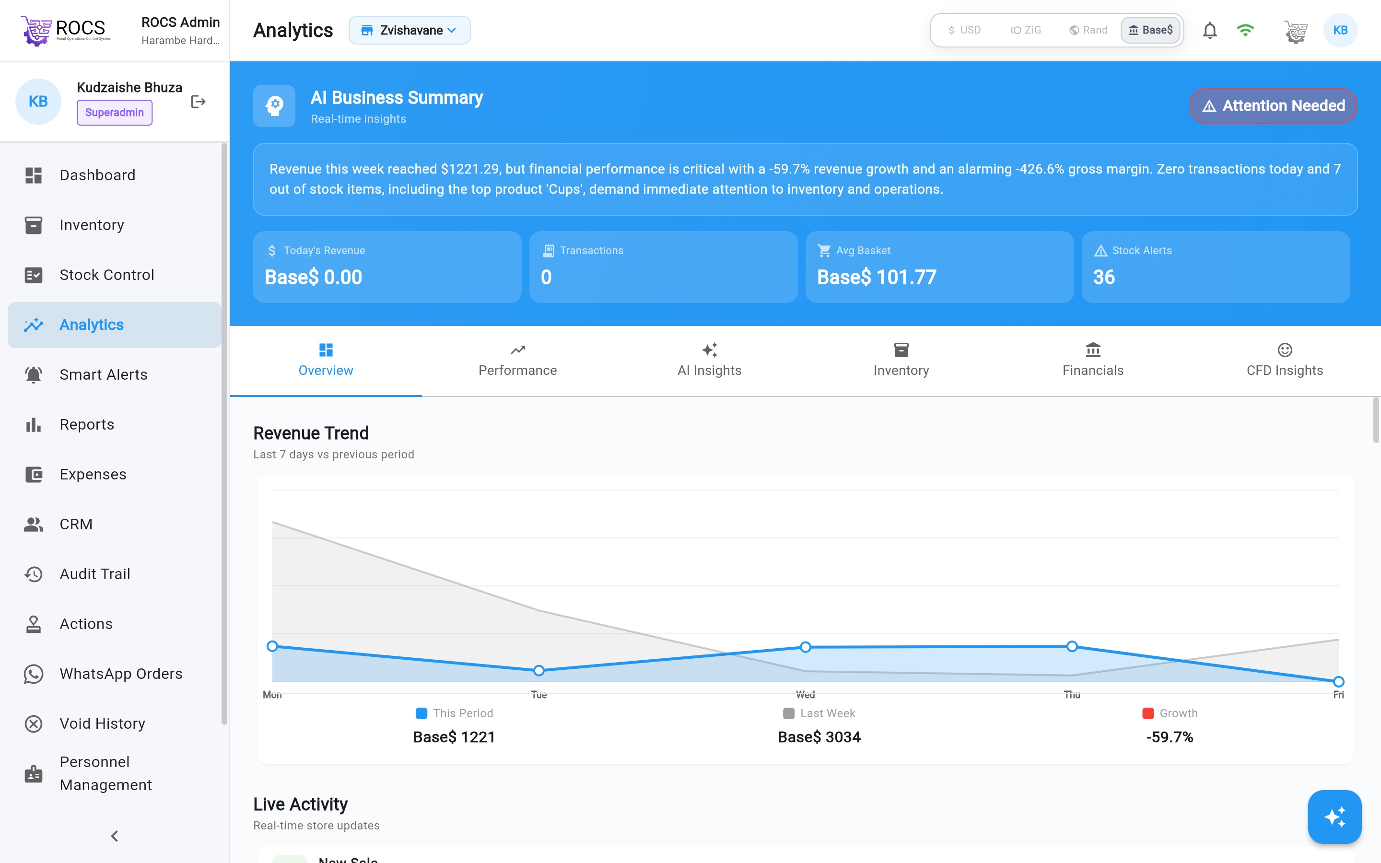Image resolution: width=1381 pixels, height=863 pixels.
Task: Open WhatsApp Orders page
Action: [x=115, y=674]
